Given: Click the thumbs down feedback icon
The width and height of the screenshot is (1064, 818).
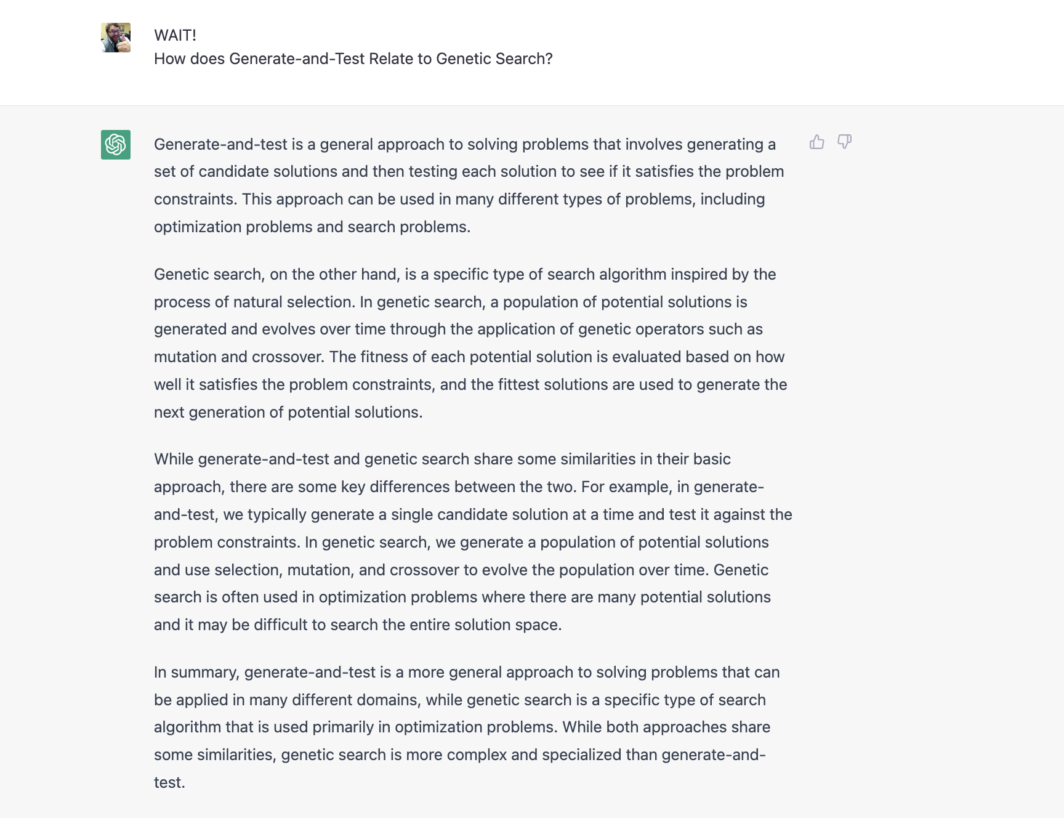Looking at the screenshot, I should point(844,142).
